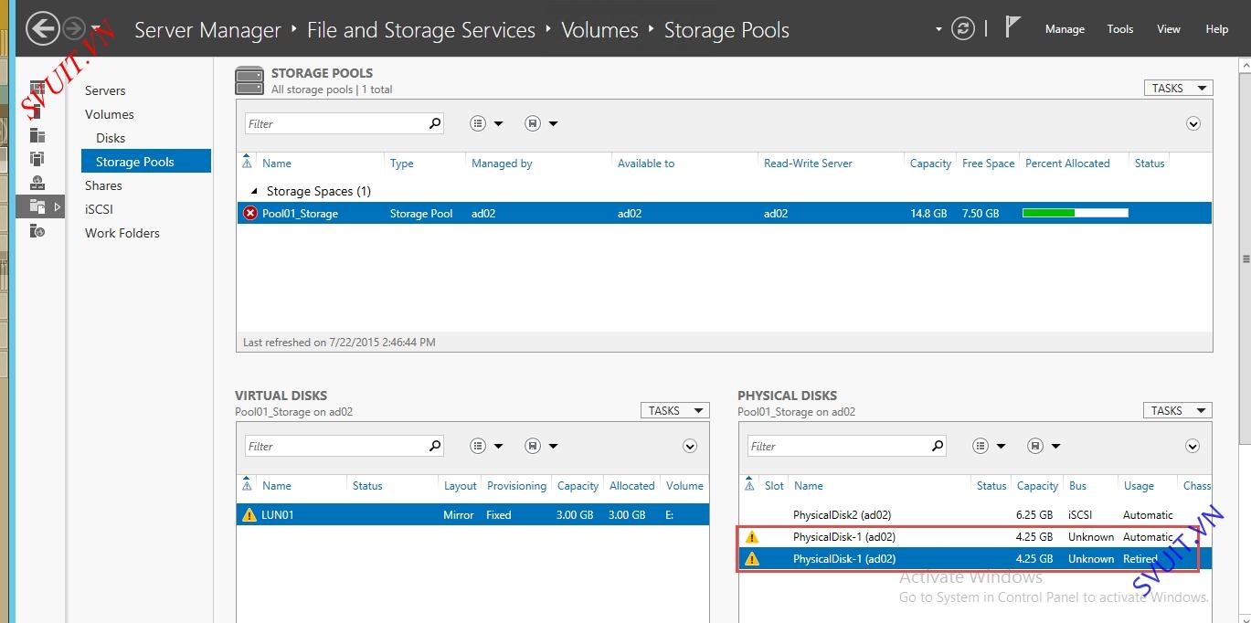Select iSCSI in the side navigation

click(x=99, y=209)
